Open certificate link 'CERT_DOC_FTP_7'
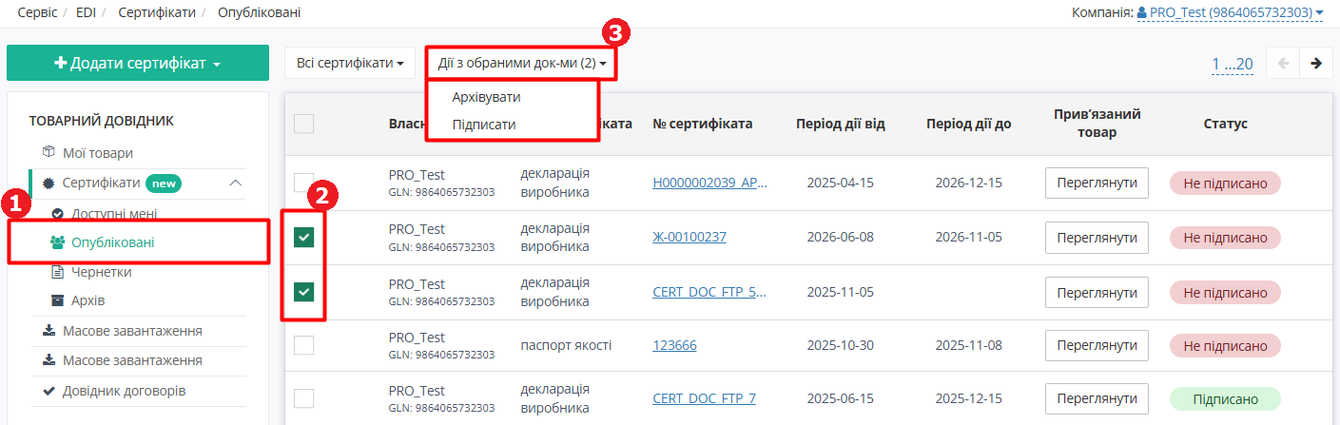 tap(705, 398)
